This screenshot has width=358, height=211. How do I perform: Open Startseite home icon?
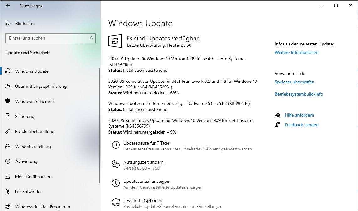[x=8, y=24]
